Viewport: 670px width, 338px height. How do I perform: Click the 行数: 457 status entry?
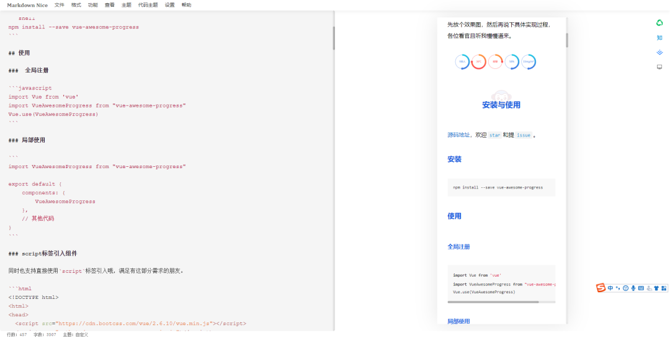tap(17, 334)
